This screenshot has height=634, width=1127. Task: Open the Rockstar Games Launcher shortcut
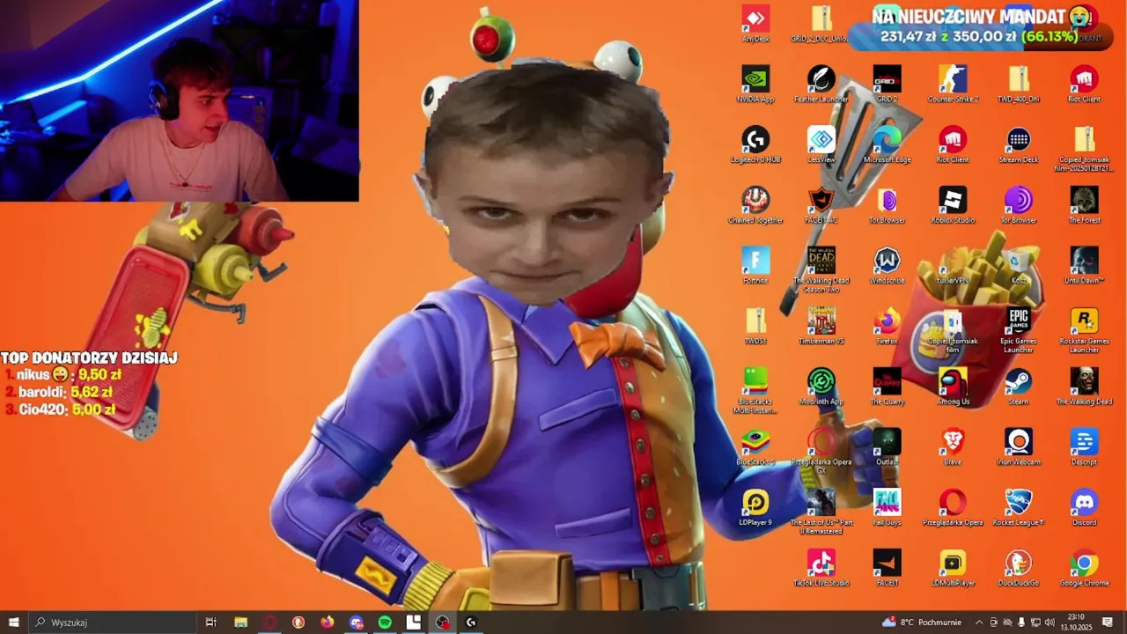pos(1084,331)
